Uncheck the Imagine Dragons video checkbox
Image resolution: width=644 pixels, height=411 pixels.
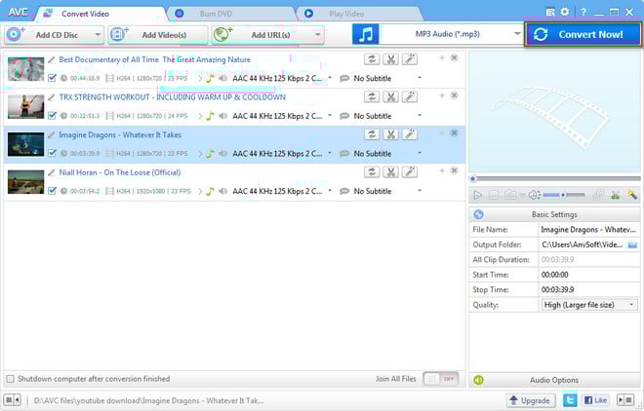[x=52, y=153]
